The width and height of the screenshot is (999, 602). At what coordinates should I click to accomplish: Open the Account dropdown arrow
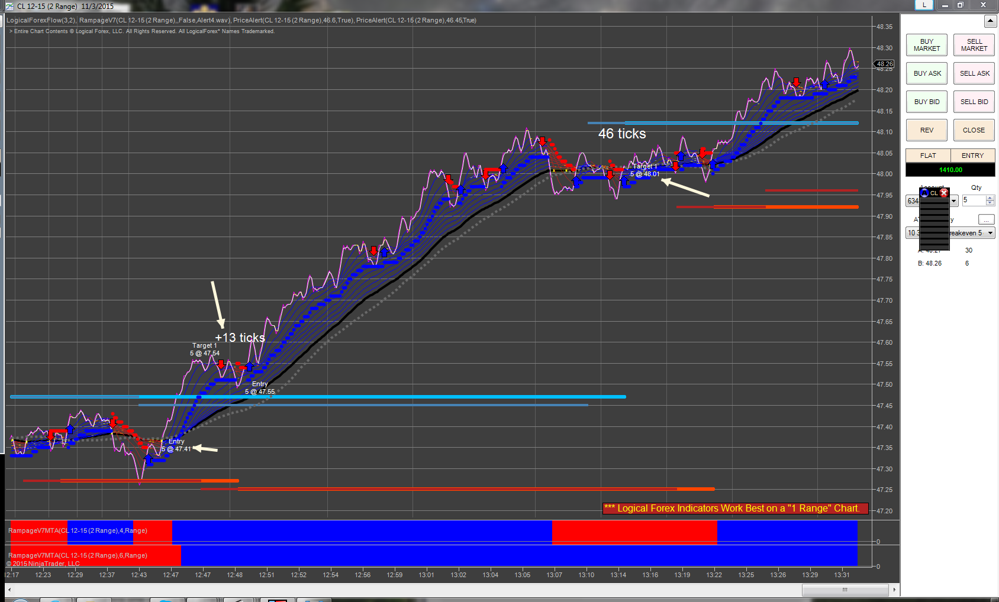pos(953,201)
